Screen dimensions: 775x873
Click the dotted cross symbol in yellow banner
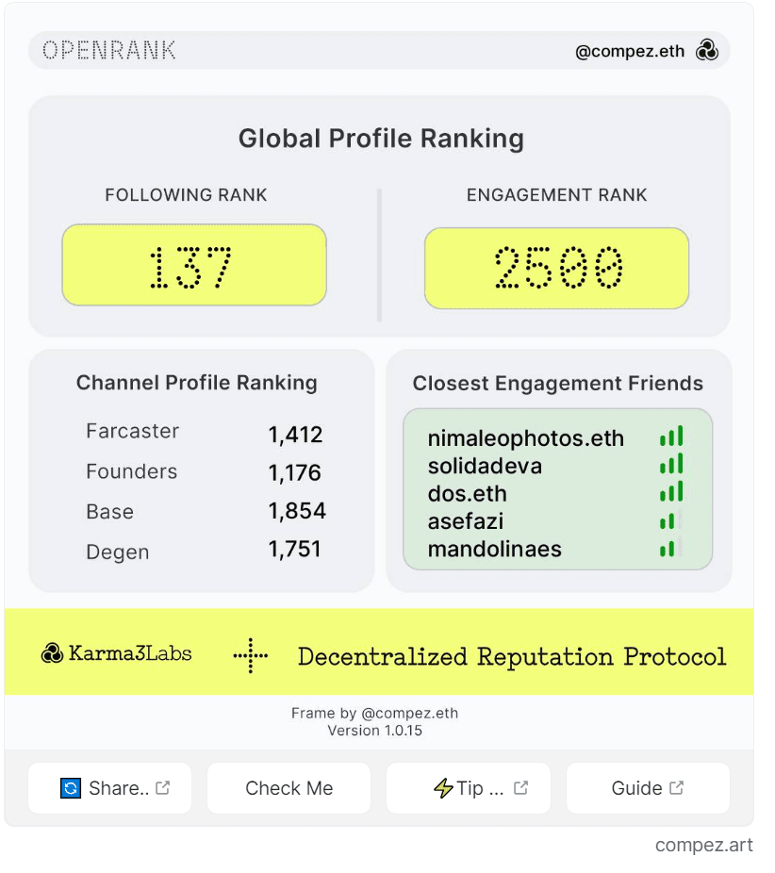tap(251, 656)
